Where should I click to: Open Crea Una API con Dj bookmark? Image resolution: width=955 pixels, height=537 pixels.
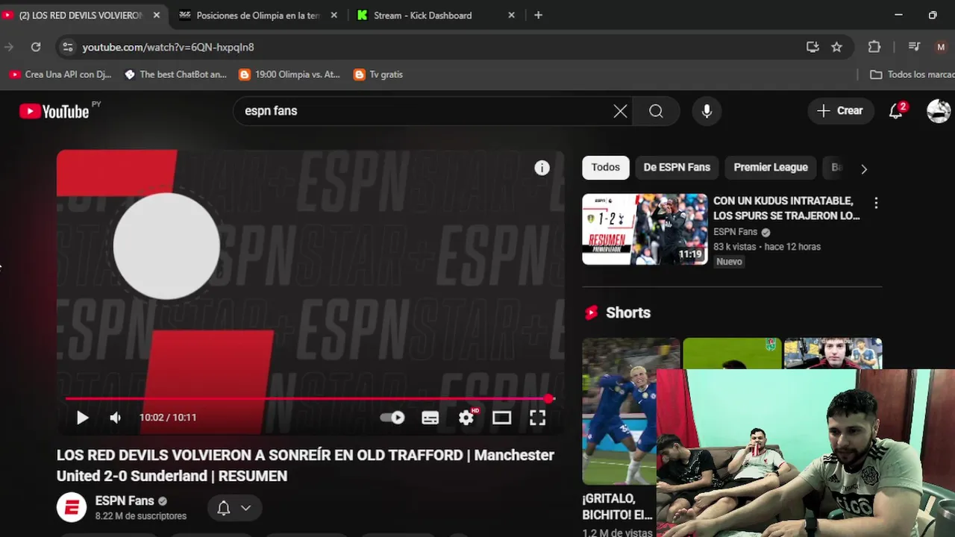60,75
